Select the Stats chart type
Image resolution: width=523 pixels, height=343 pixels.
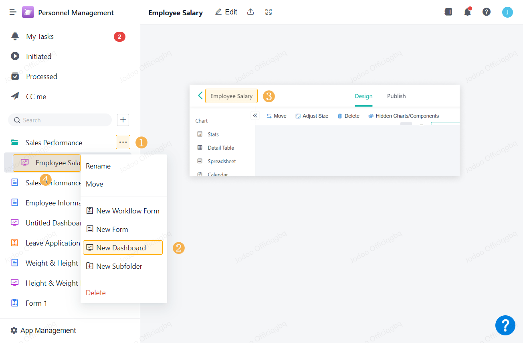(213, 134)
